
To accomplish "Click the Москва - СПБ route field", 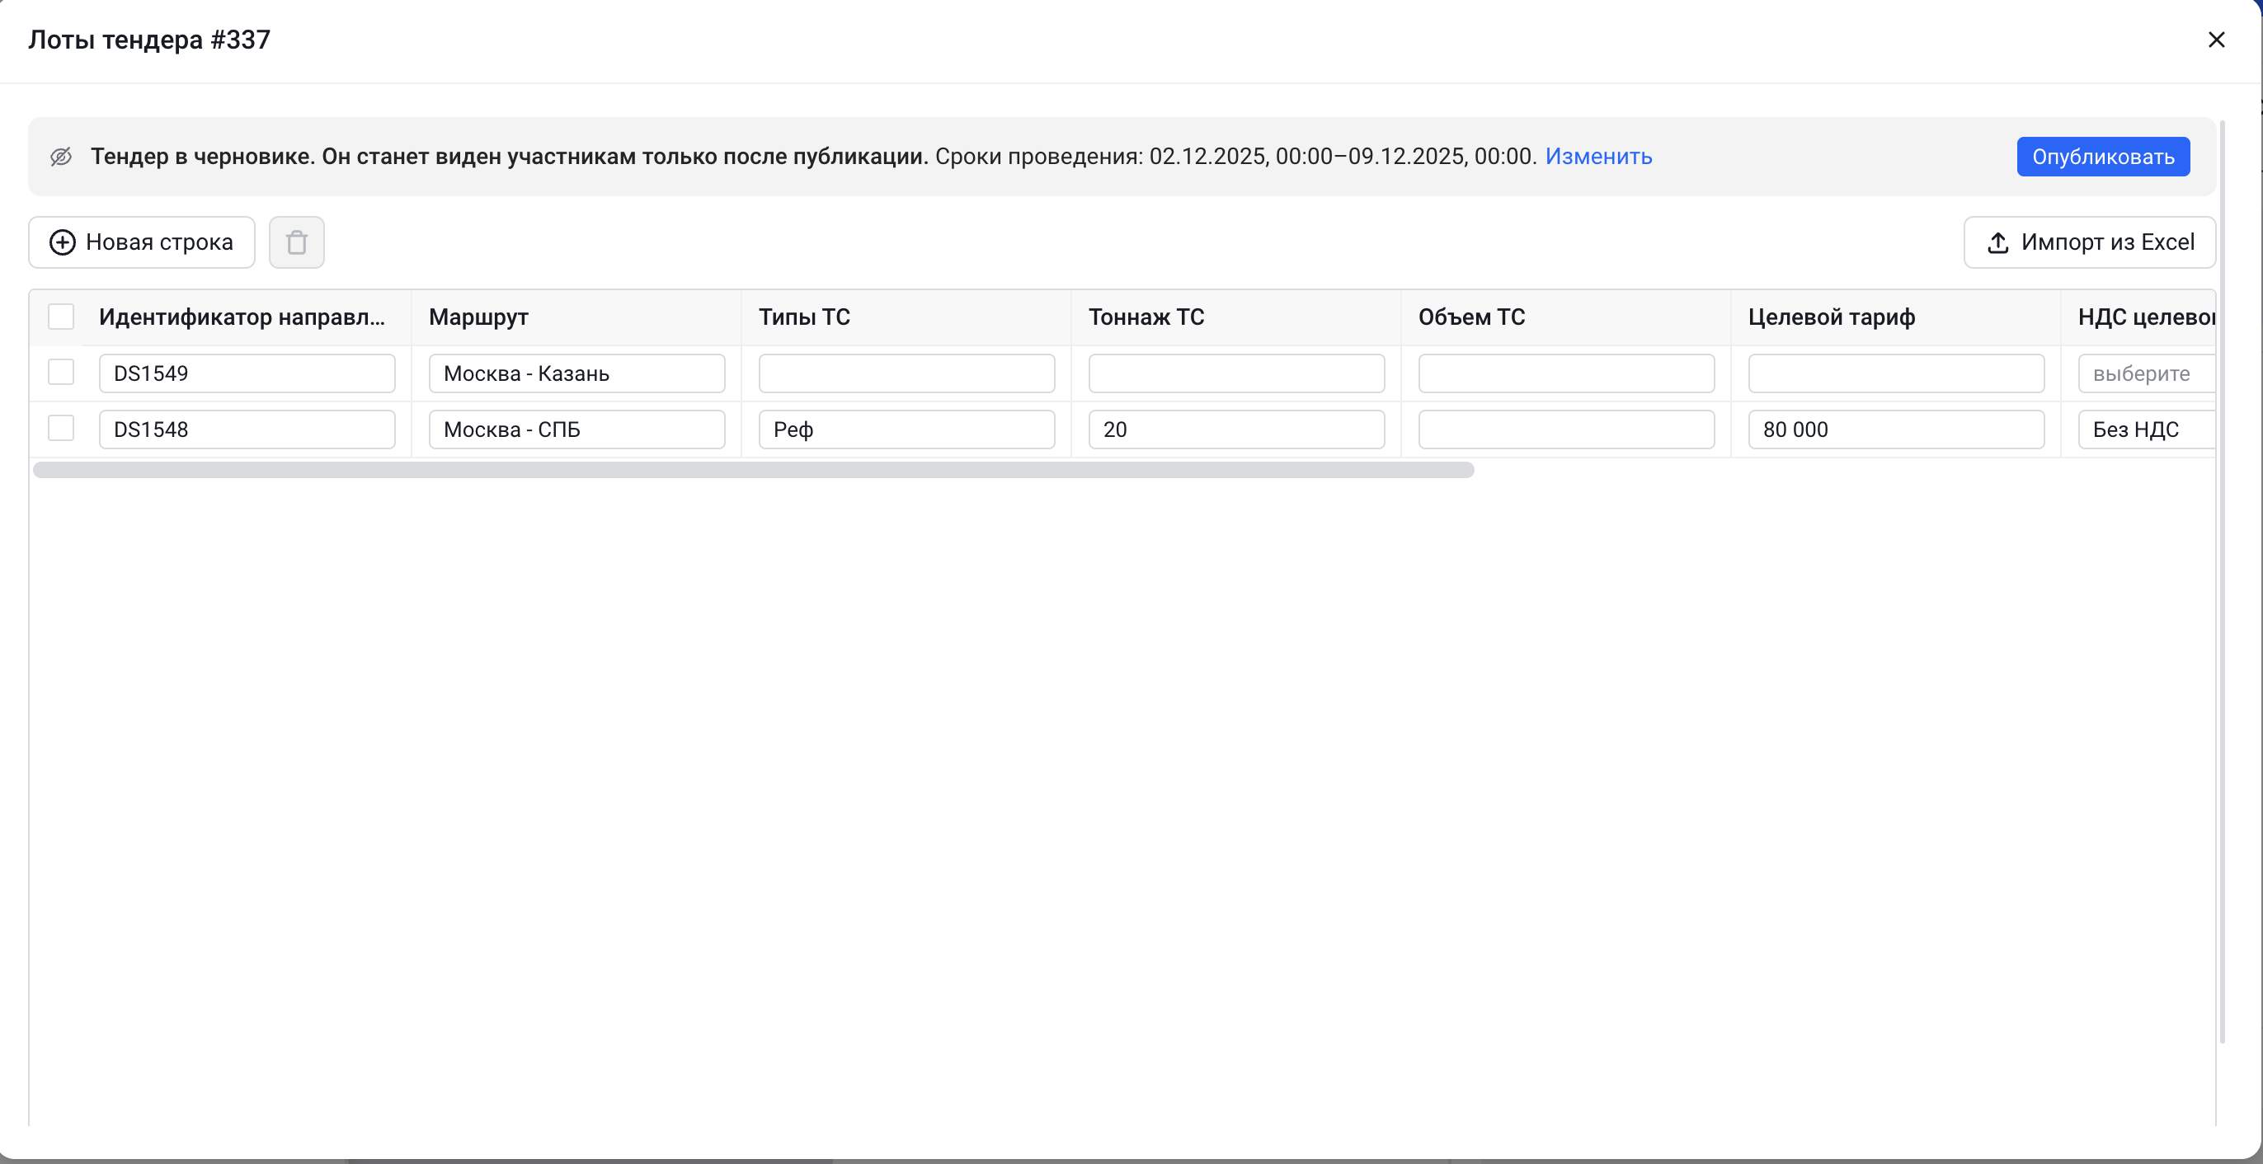I will click(576, 429).
